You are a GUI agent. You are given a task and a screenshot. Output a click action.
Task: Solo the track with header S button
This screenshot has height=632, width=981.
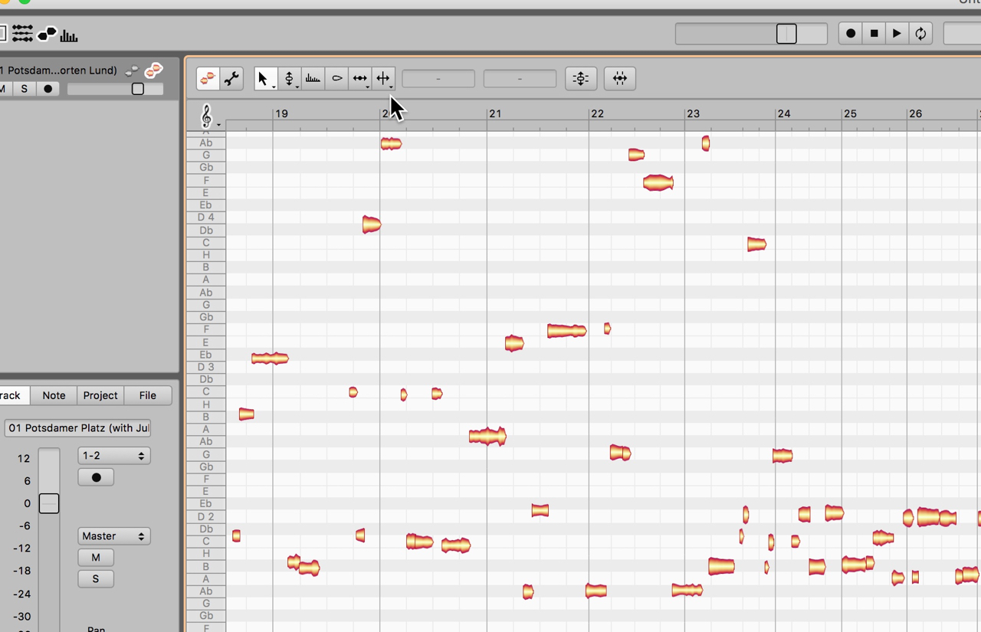[x=25, y=89]
